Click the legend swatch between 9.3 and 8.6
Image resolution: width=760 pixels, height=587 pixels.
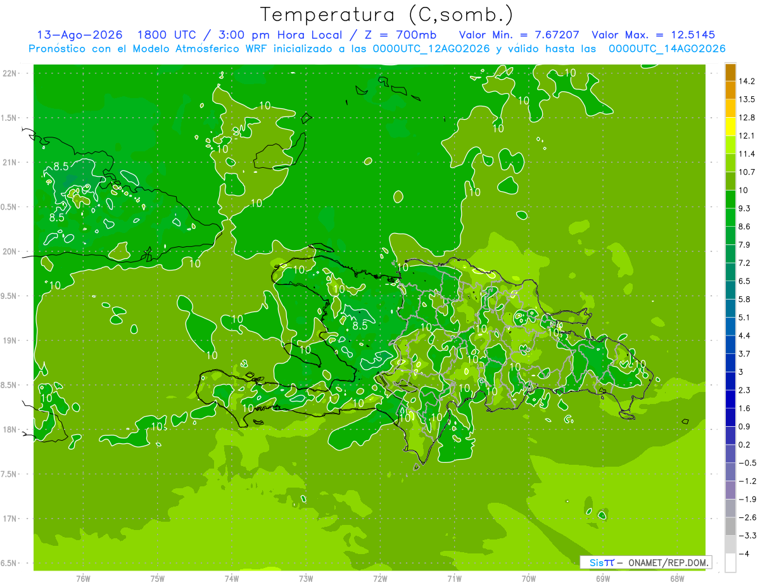click(730, 218)
